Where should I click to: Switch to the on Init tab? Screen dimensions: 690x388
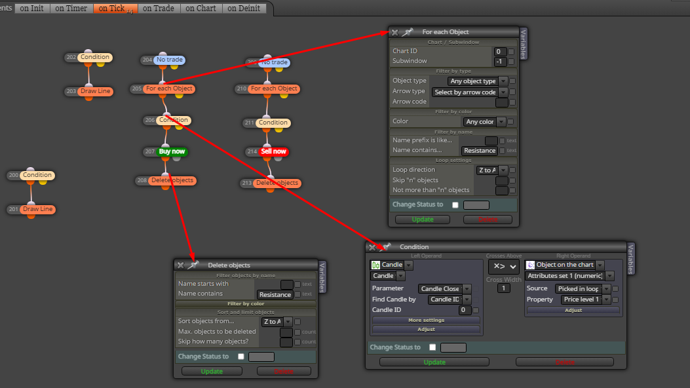31,9
